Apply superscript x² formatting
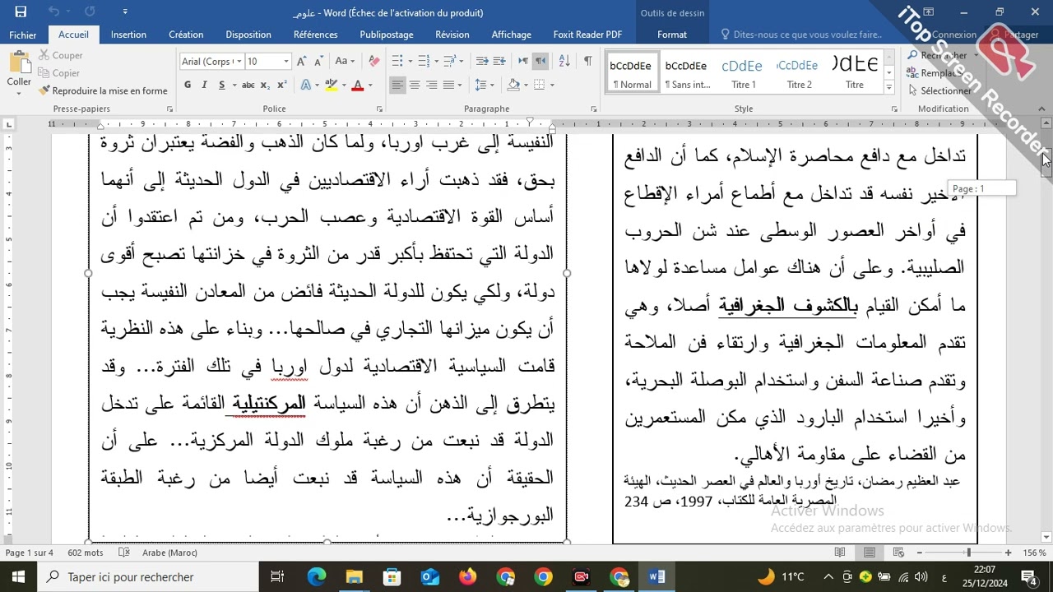Screen dimensions: 1053x592 pos(281,85)
